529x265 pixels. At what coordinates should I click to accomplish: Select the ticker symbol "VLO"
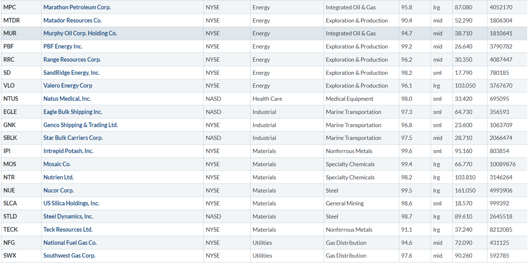pyautogui.click(x=9, y=86)
